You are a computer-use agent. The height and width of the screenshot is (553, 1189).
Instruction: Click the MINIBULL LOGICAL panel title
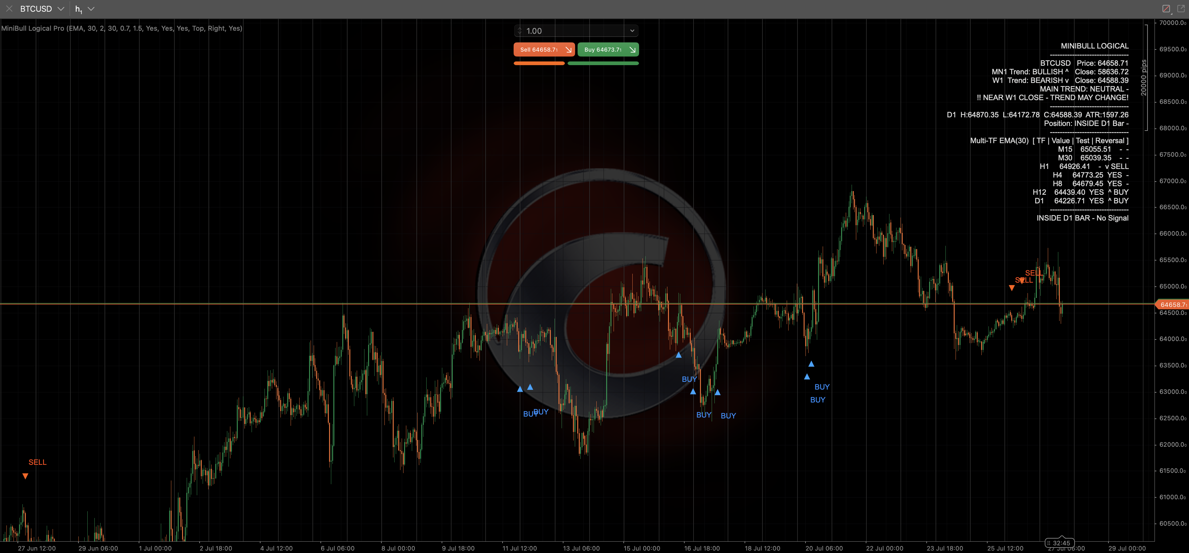[x=1094, y=46]
